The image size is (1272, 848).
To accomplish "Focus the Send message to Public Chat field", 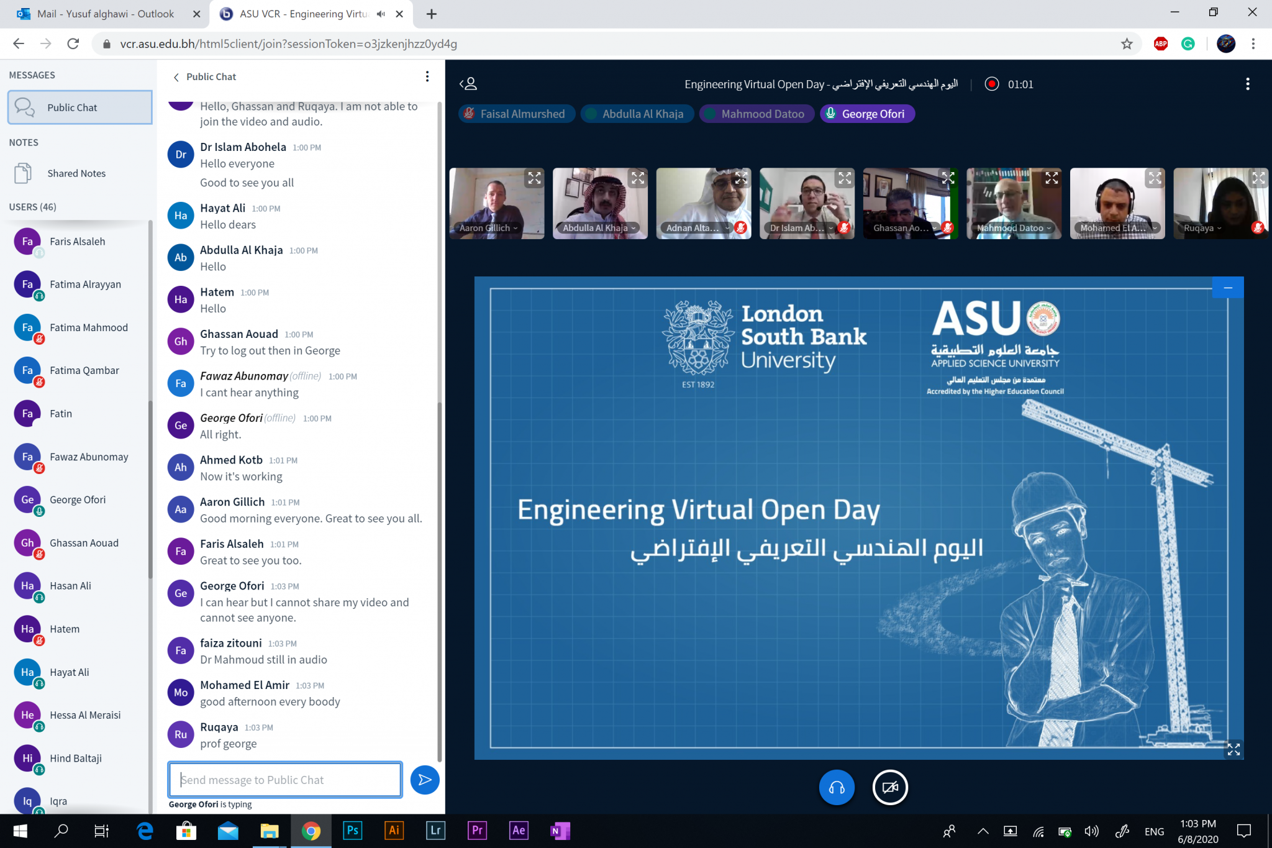I will 285,780.
